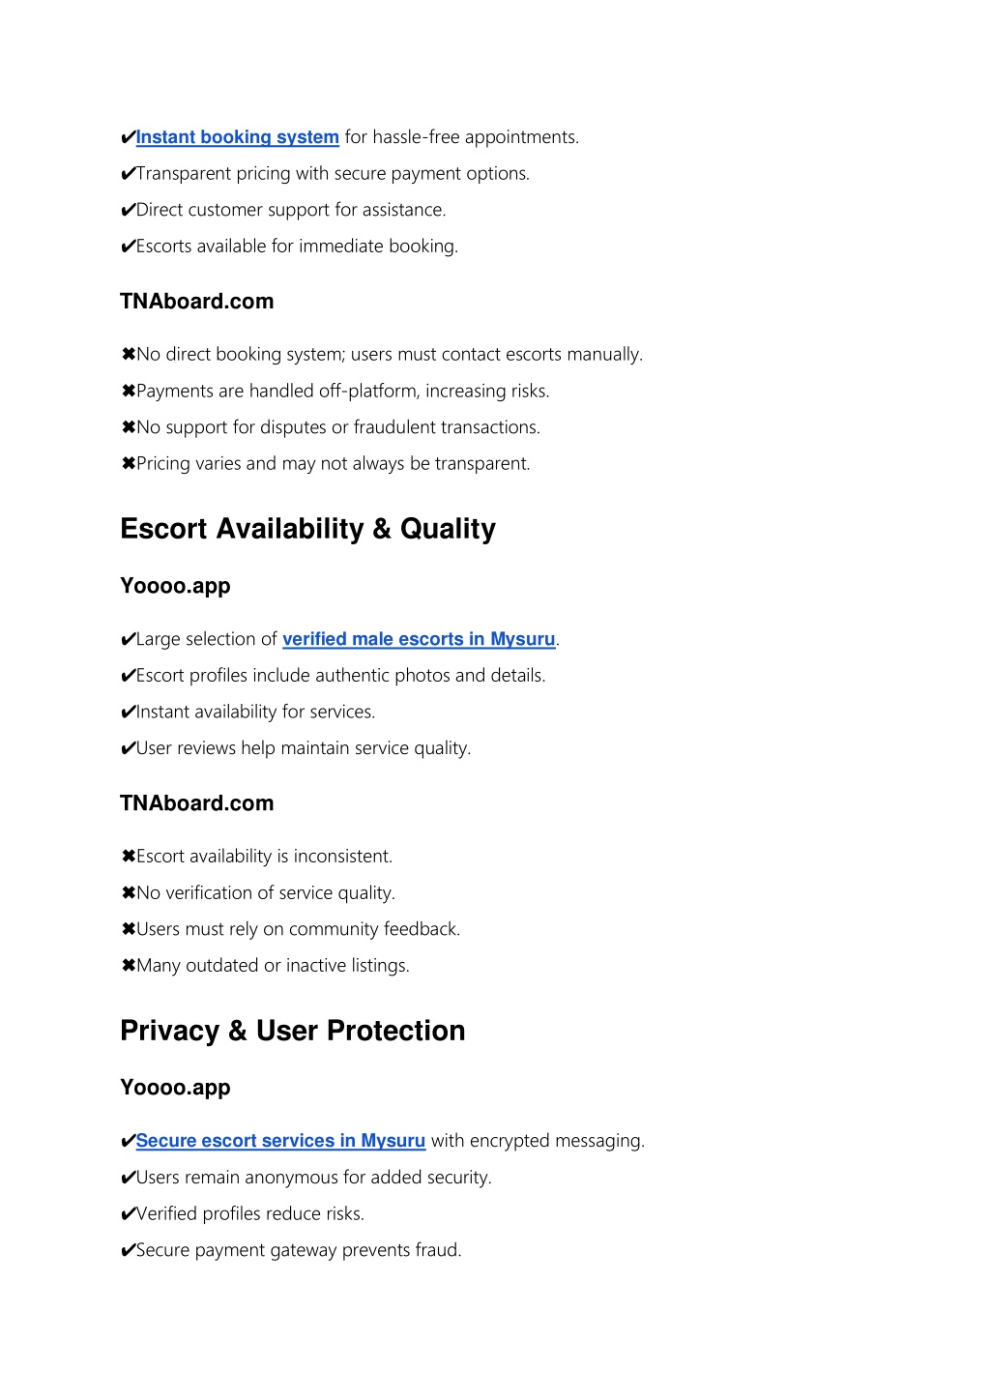Click checkmark icon before 'Transparent pricing'
The image size is (990, 1399).
[x=128, y=174]
